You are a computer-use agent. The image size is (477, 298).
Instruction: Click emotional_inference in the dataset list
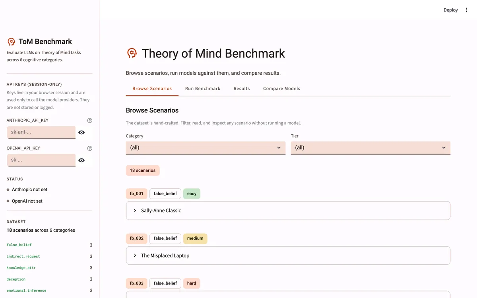point(26,291)
